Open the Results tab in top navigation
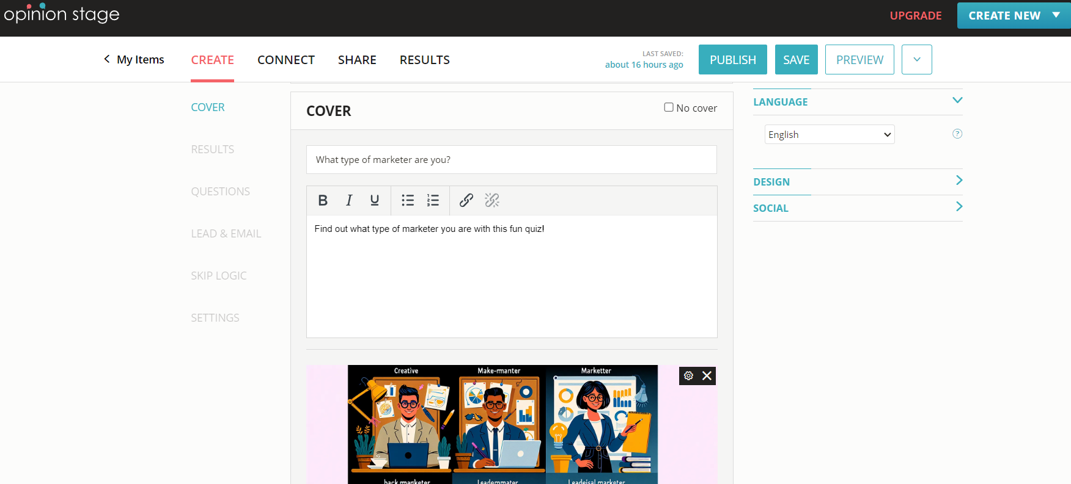This screenshot has height=484, width=1071. (424, 60)
